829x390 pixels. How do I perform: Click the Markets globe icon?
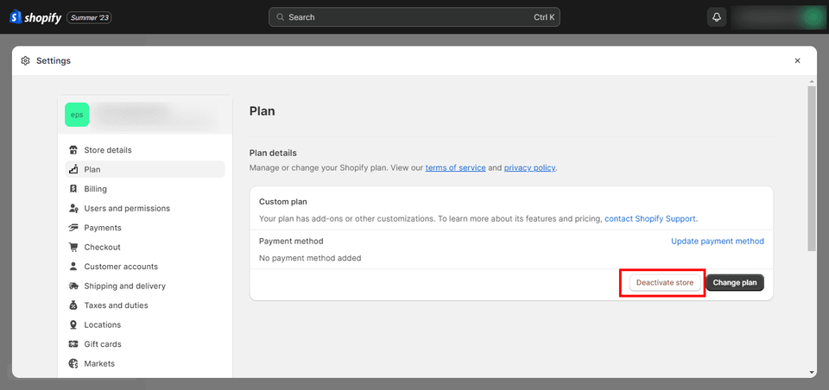click(x=74, y=363)
